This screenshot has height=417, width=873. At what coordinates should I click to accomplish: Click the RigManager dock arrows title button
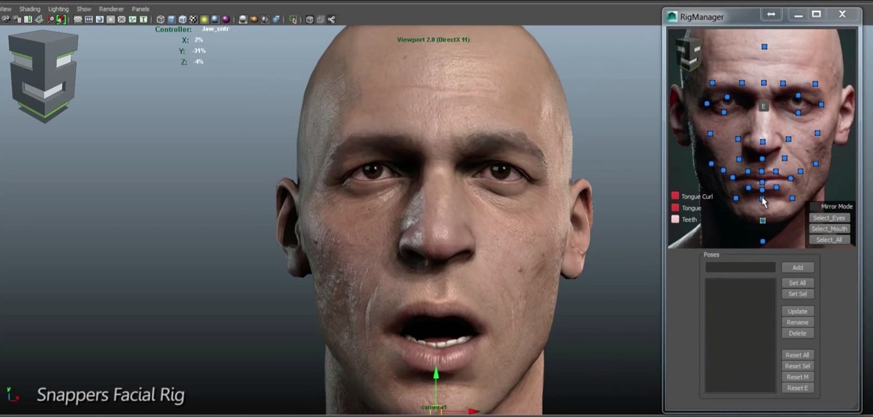[x=771, y=14]
